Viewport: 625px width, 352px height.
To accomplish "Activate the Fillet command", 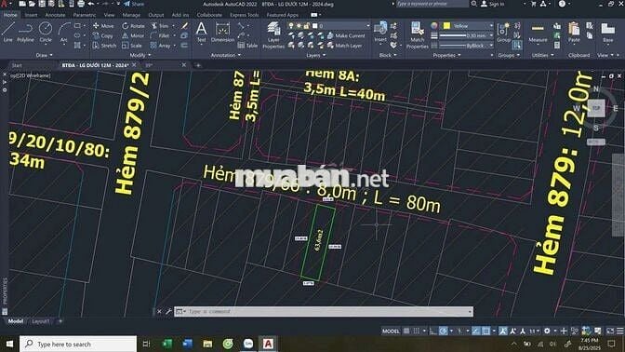I will click(x=160, y=35).
